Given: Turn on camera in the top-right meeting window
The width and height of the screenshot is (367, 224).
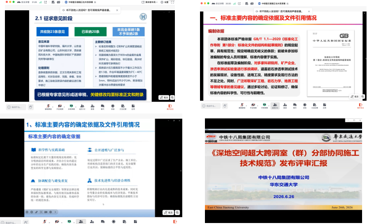Looking at the screenshot, I should [253, 105].
